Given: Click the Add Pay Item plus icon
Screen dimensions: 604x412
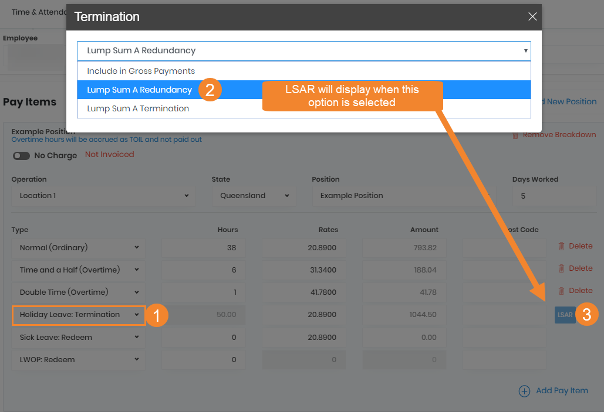Looking at the screenshot, I should (x=524, y=391).
